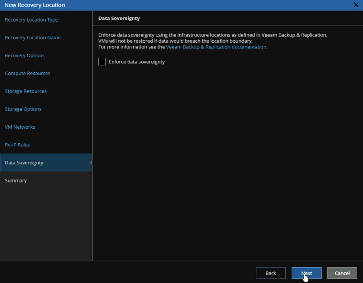Go to the Recovery Location Type step
The image size is (363, 283).
tap(31, 20)
